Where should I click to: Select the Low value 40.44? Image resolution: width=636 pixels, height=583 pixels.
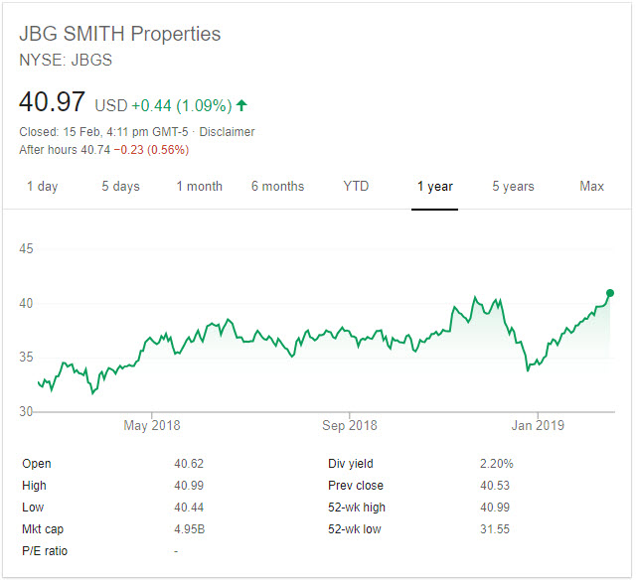pos(189,508)
